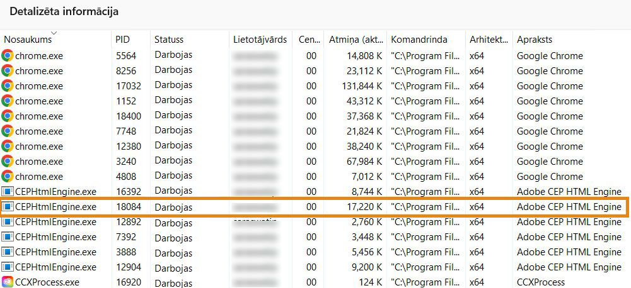Click the Chrome icon for PID 5564
This screenshot has height=288, width=631.
point(7,56)
